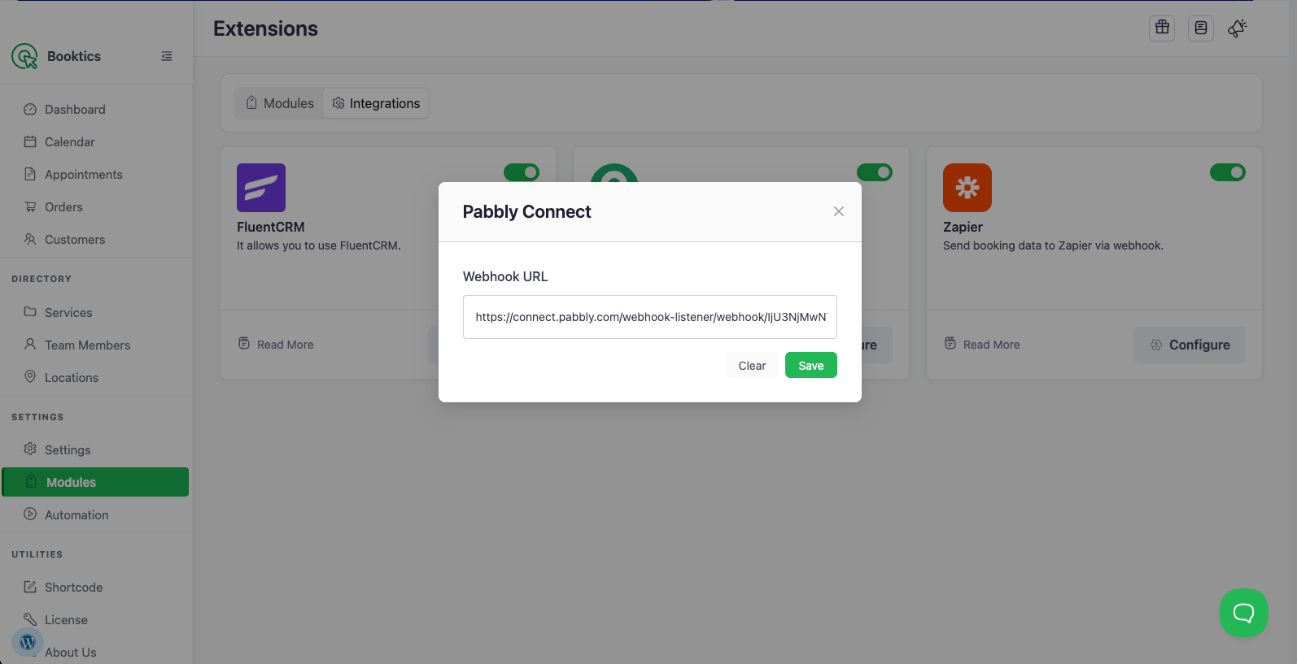This screenshot has width=1297, height=664.
Task: Click the megaphone announcements icon
Action: tap(1238, 28)
